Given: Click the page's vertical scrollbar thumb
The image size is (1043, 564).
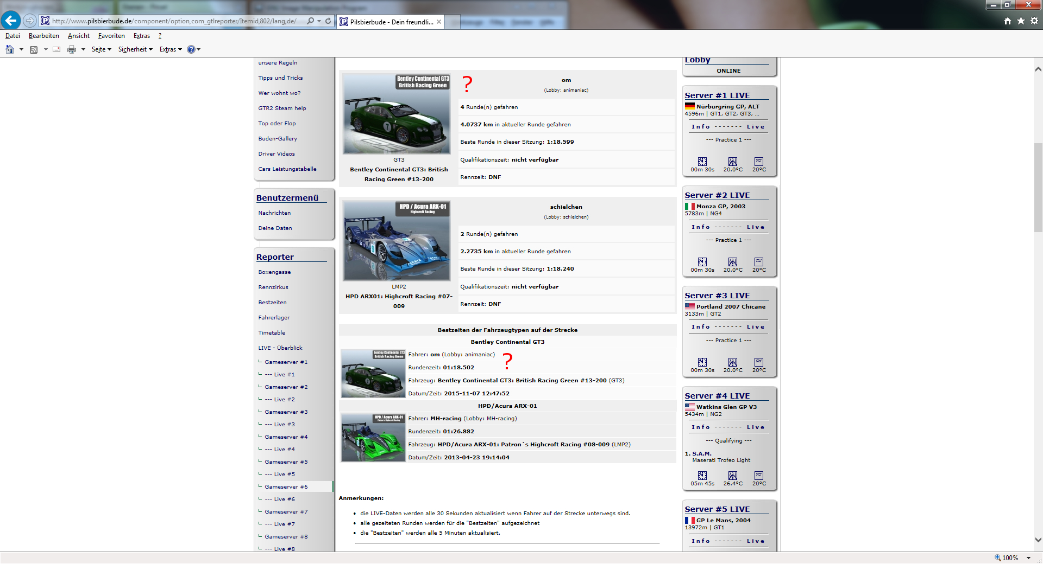Looking at the screenshot, I should (1038, 187).
